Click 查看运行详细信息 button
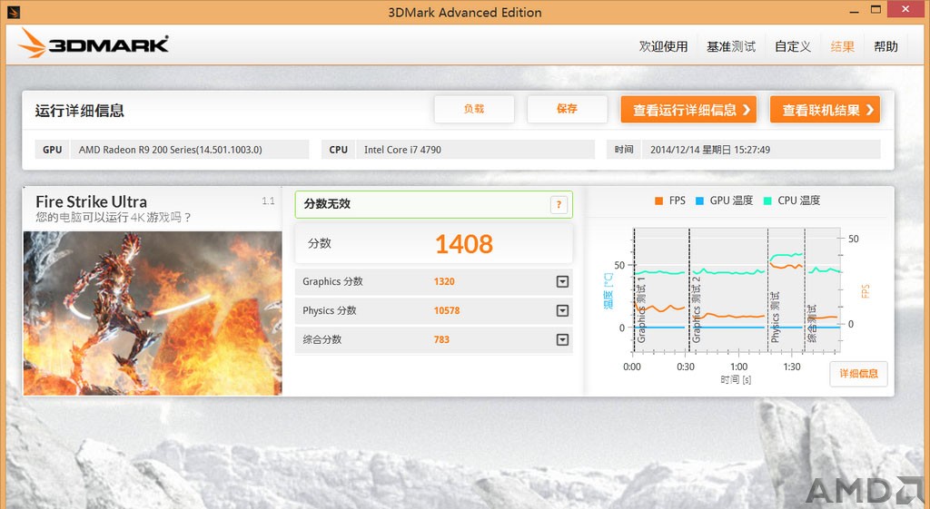Screen dimensions: 930x509 (x=688, y=110)
